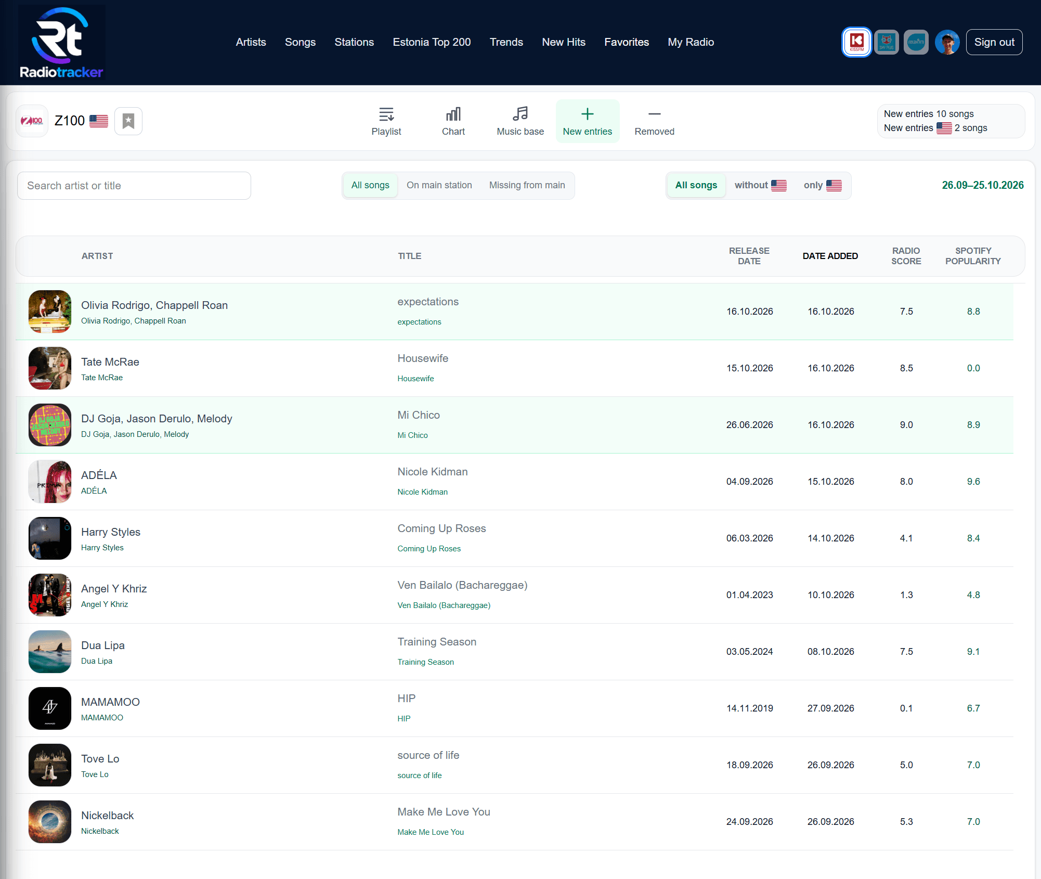
Task: Select the Sky Plus station icon
Action: (887, 42)
